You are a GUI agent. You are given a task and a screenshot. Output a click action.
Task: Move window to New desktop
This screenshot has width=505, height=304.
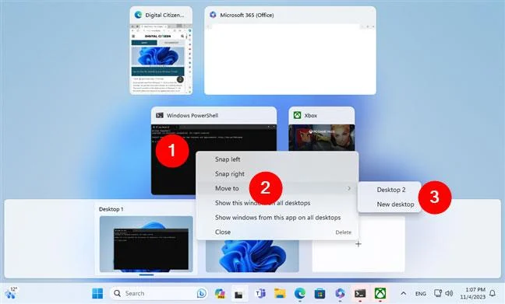coord(395,204)
